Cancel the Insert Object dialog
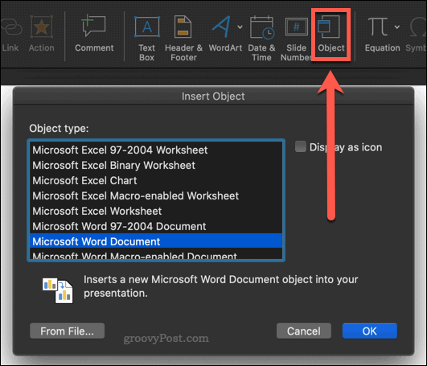 point(304,331)
